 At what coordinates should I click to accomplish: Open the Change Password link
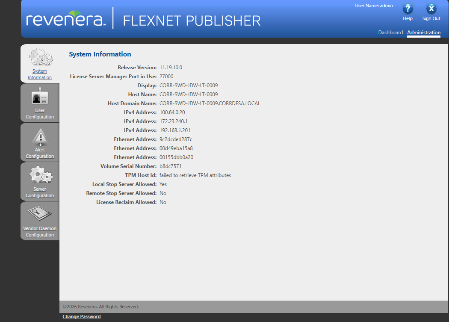point(82,316)
